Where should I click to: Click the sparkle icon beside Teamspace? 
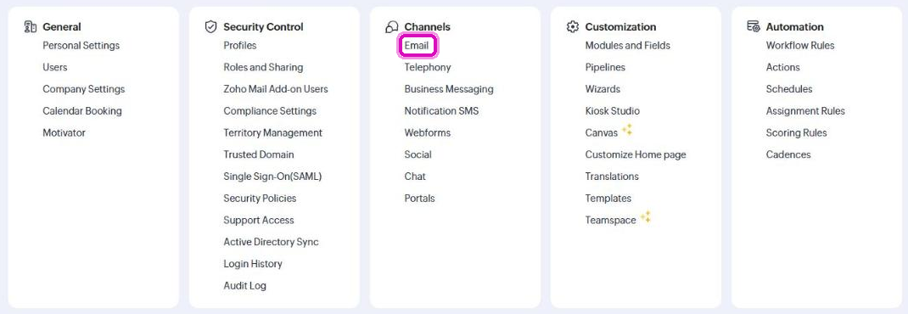tap(645, 218)
